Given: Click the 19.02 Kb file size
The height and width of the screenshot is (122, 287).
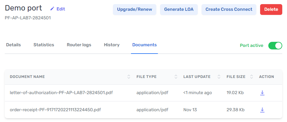Looking at the screenshot, I should coord(235,93).
